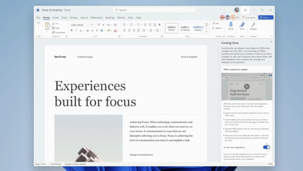Click the Paste clipboard icon
Image resolution: width=303 pixels, height=171 pixels.
[47, 25]
